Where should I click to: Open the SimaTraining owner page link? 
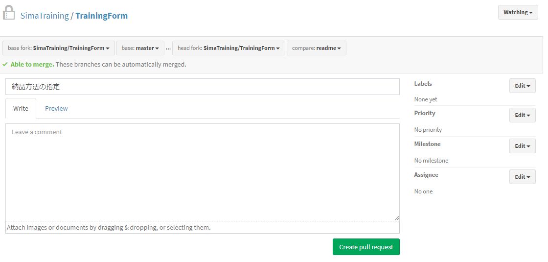tap(45, 16)
